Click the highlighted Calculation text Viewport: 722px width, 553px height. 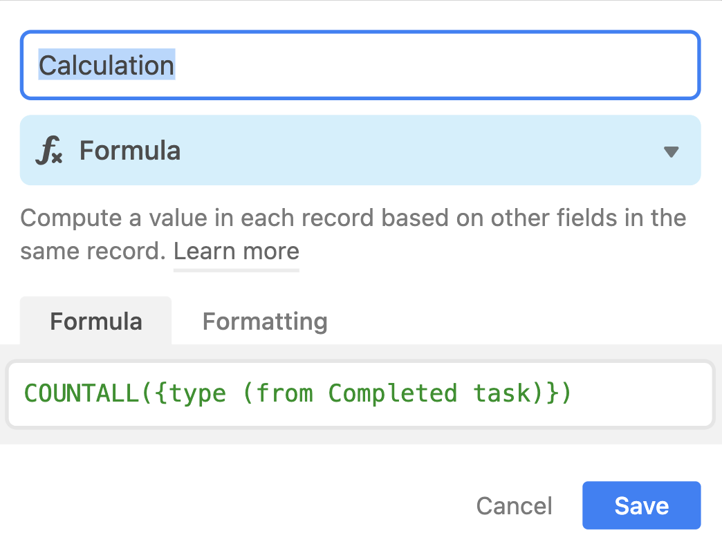(107, 65)
